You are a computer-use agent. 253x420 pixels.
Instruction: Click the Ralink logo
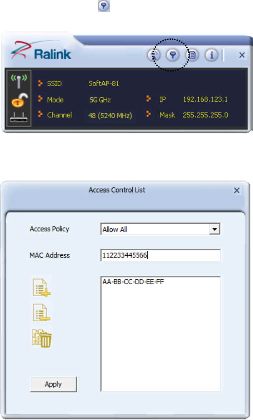tap(41, 51)
